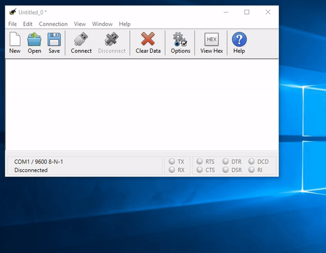The image size is (326, 253).
Task: Open the File menu
Action: tap(12, 24)
